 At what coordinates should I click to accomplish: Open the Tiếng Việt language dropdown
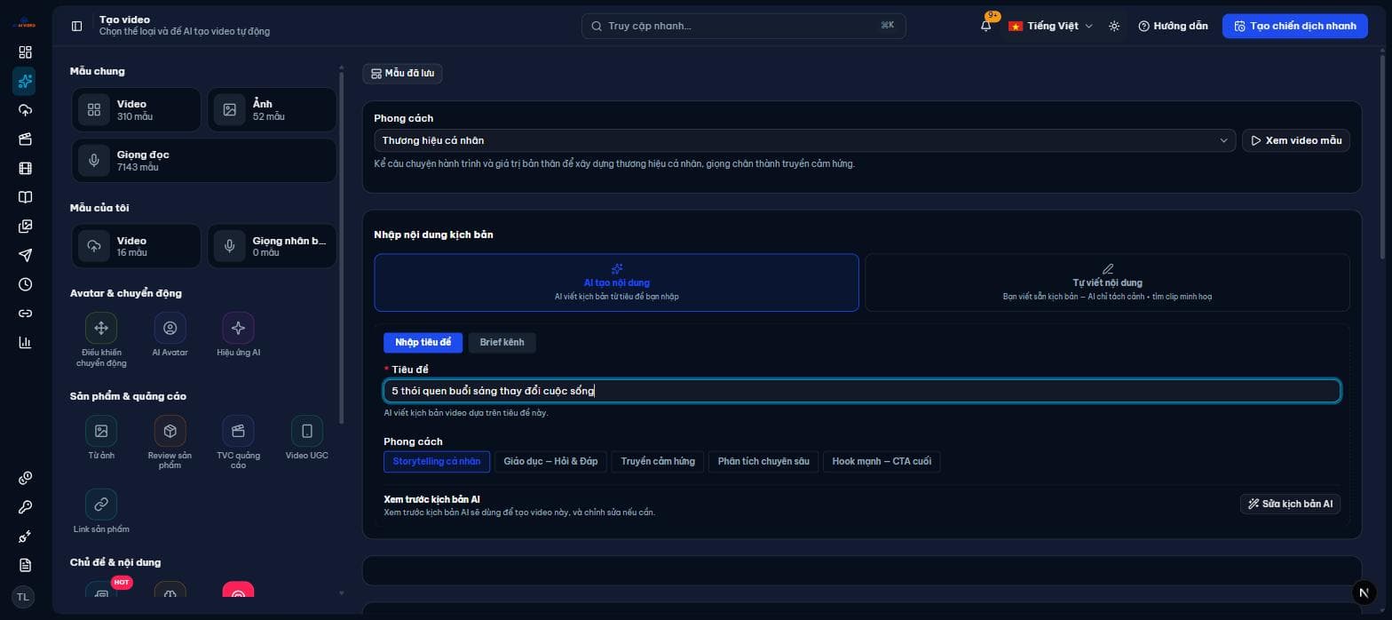click(1050, 26)
